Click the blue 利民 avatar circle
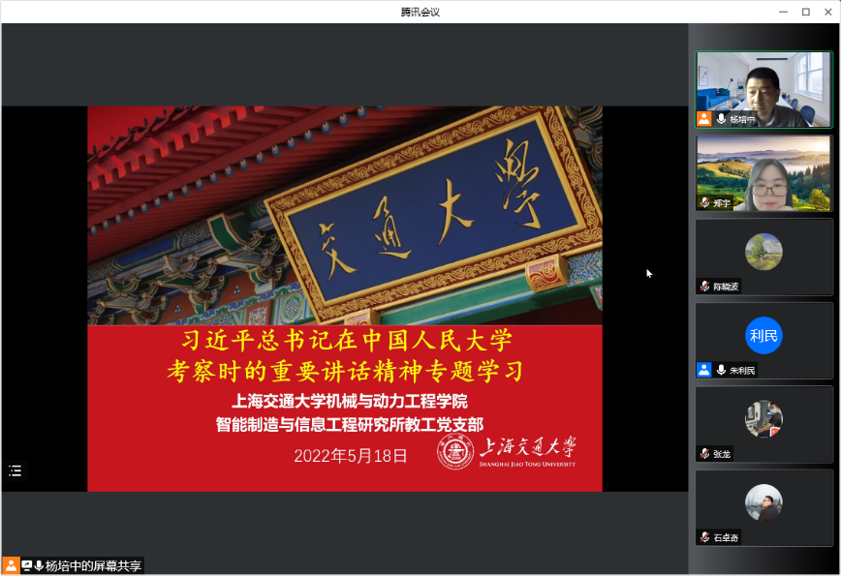Image resolution: width=841 pixels, height=576 pixels. pos(763,336)
